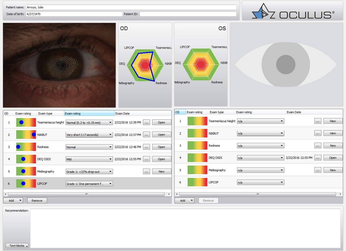This screenshot has width=346, height=251.
Task: Open the Text blocks dropdown menu
Action: point(17,246)
